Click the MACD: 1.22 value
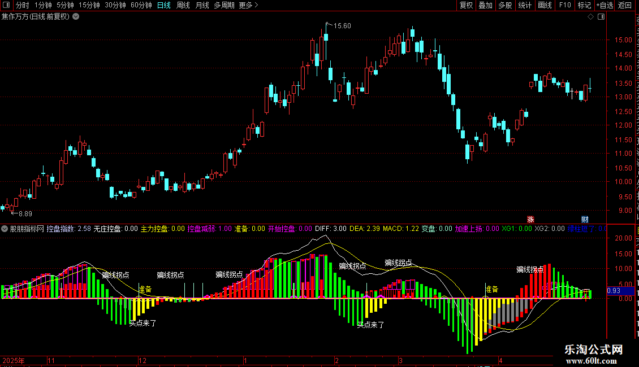This screenshot has height=367, width=639. 400,229
